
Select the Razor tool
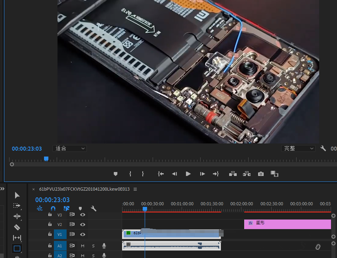pos(17,227)
